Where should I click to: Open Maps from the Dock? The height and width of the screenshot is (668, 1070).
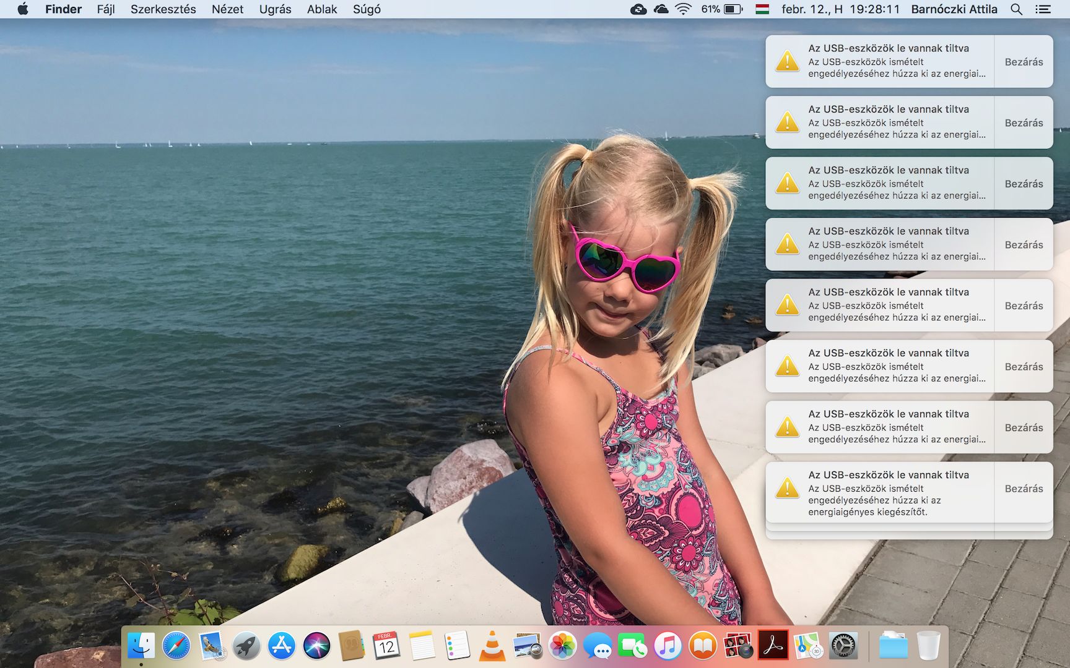[x=808, y=646]
